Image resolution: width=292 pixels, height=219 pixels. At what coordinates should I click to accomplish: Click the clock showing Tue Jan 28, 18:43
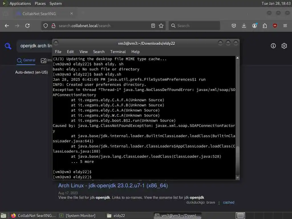point(276,3)
